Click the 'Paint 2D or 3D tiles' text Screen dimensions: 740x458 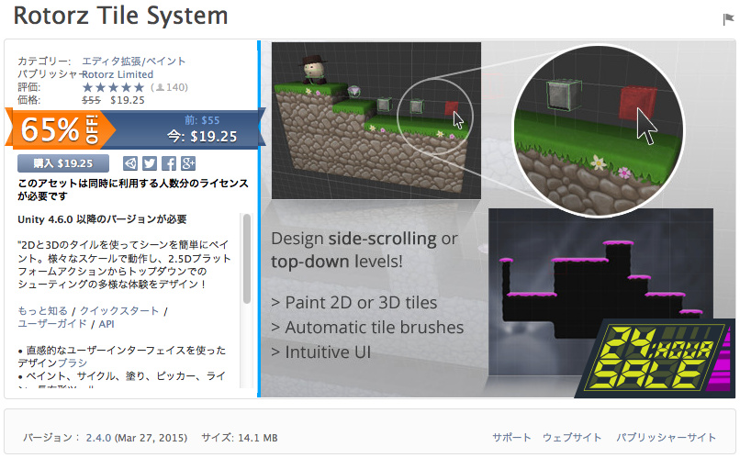tap(361, 302)
